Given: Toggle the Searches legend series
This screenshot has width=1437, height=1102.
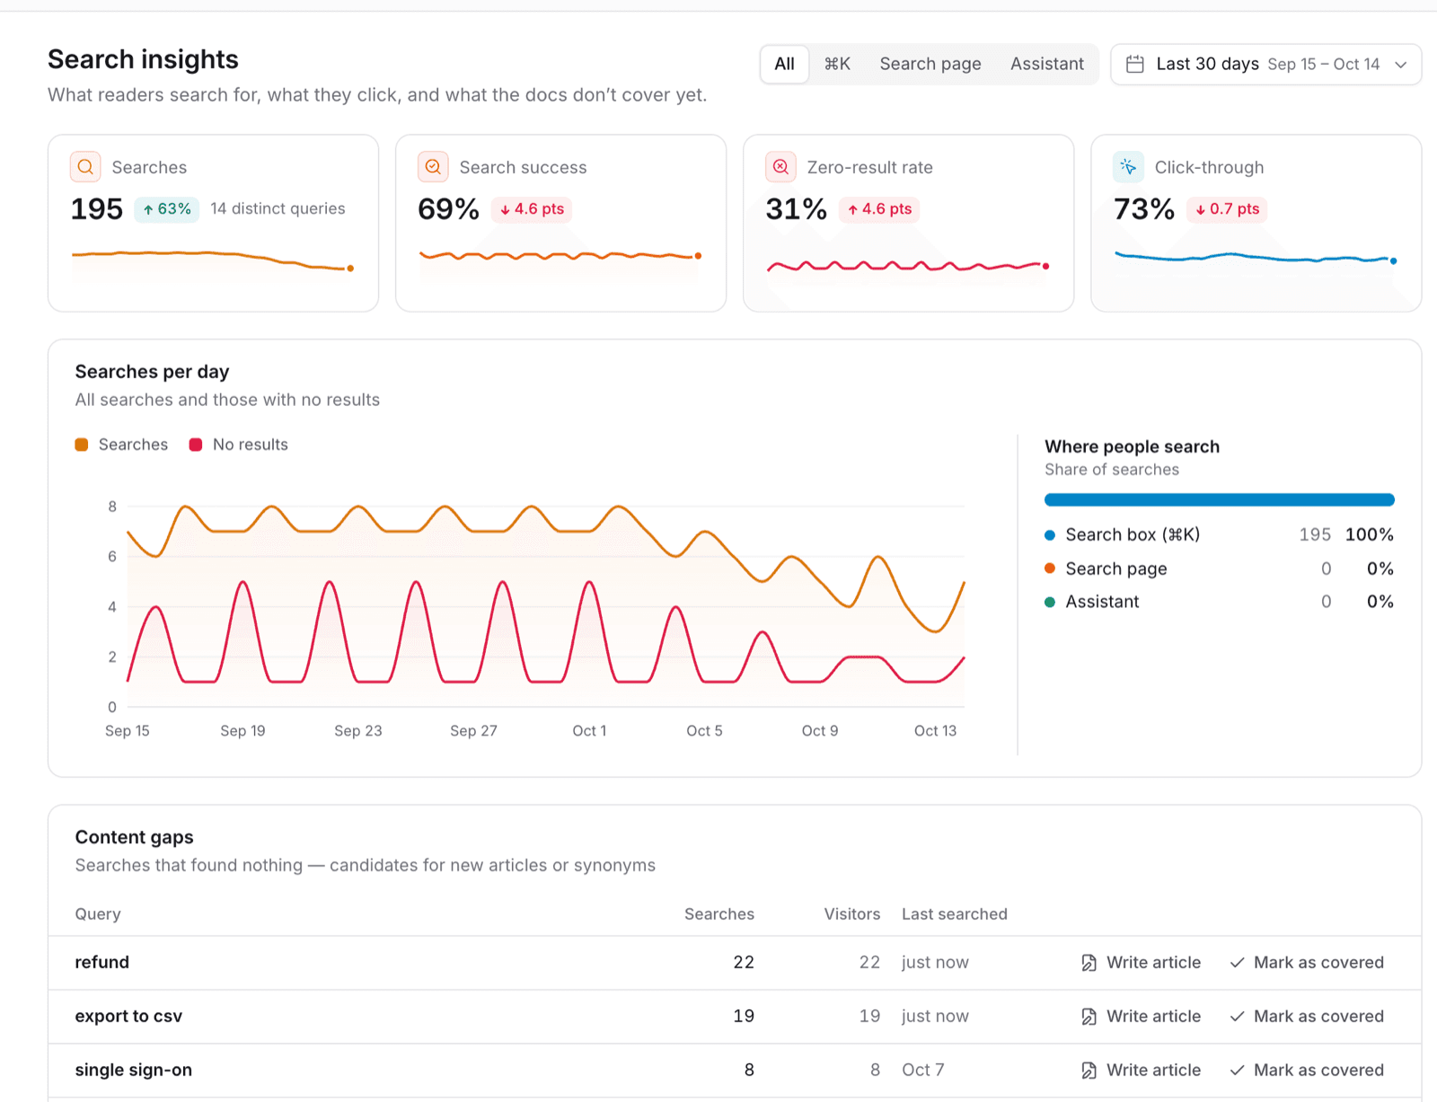Looking at the screenshot, I should click(x=121, y=445).
